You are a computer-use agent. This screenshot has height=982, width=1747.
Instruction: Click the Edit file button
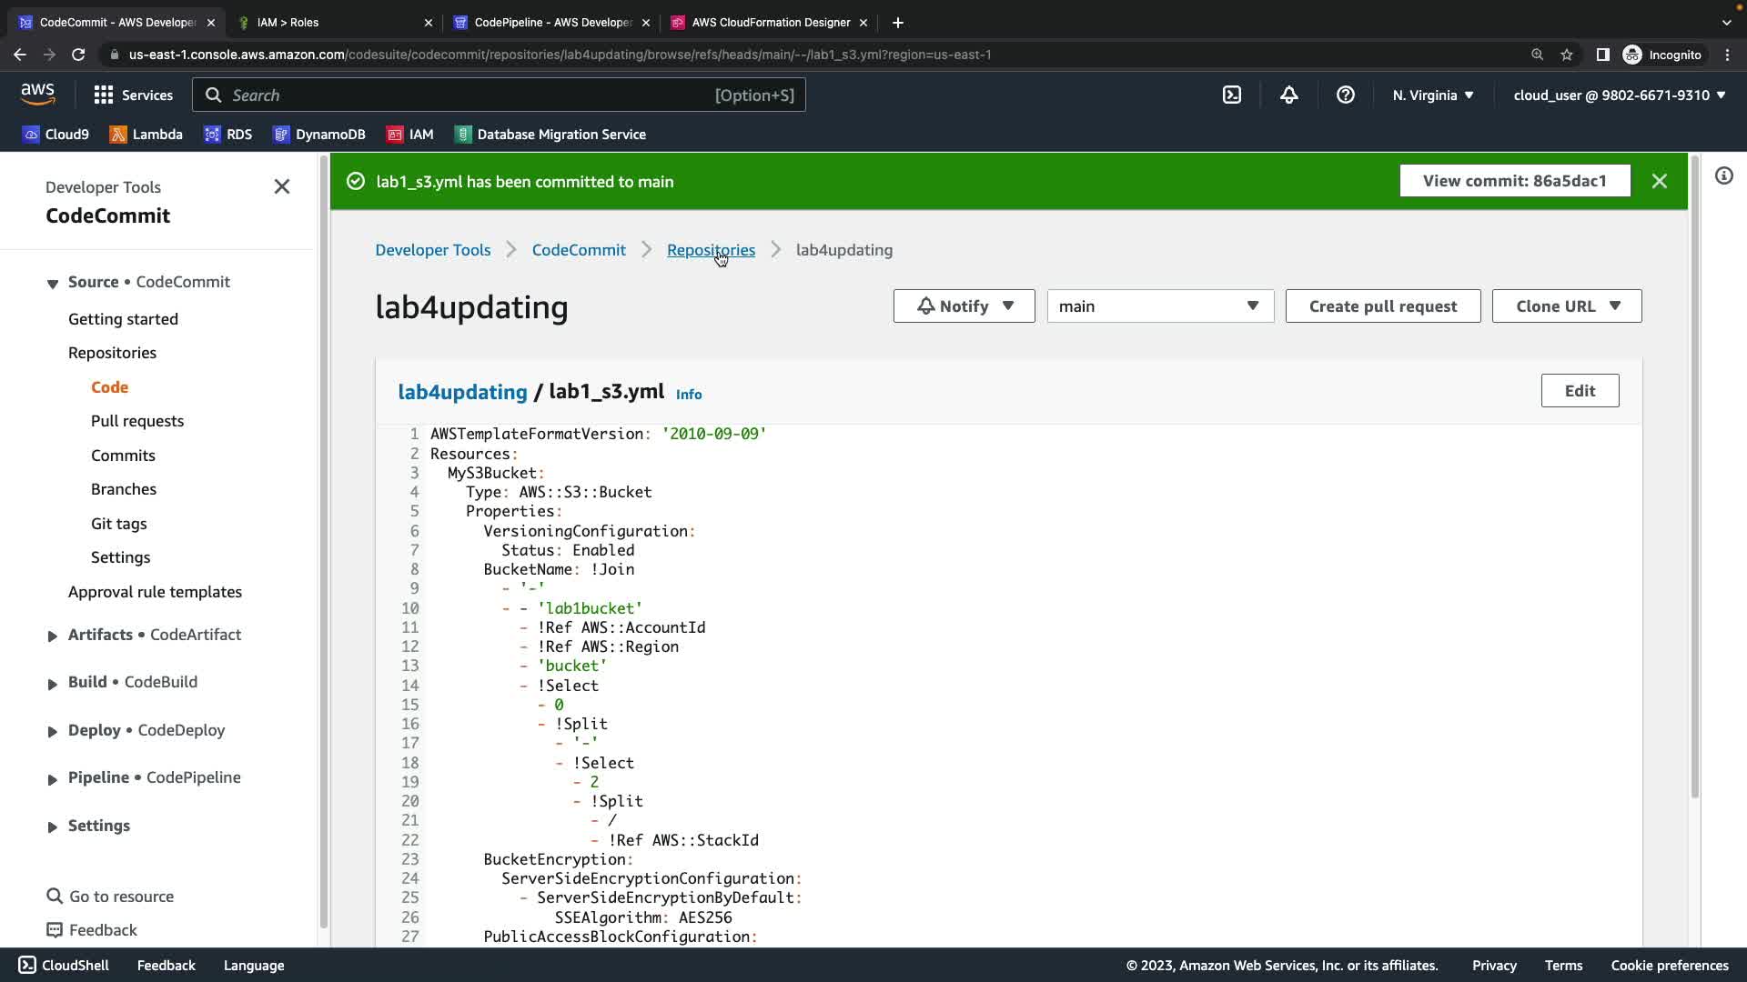(1579, 391)
